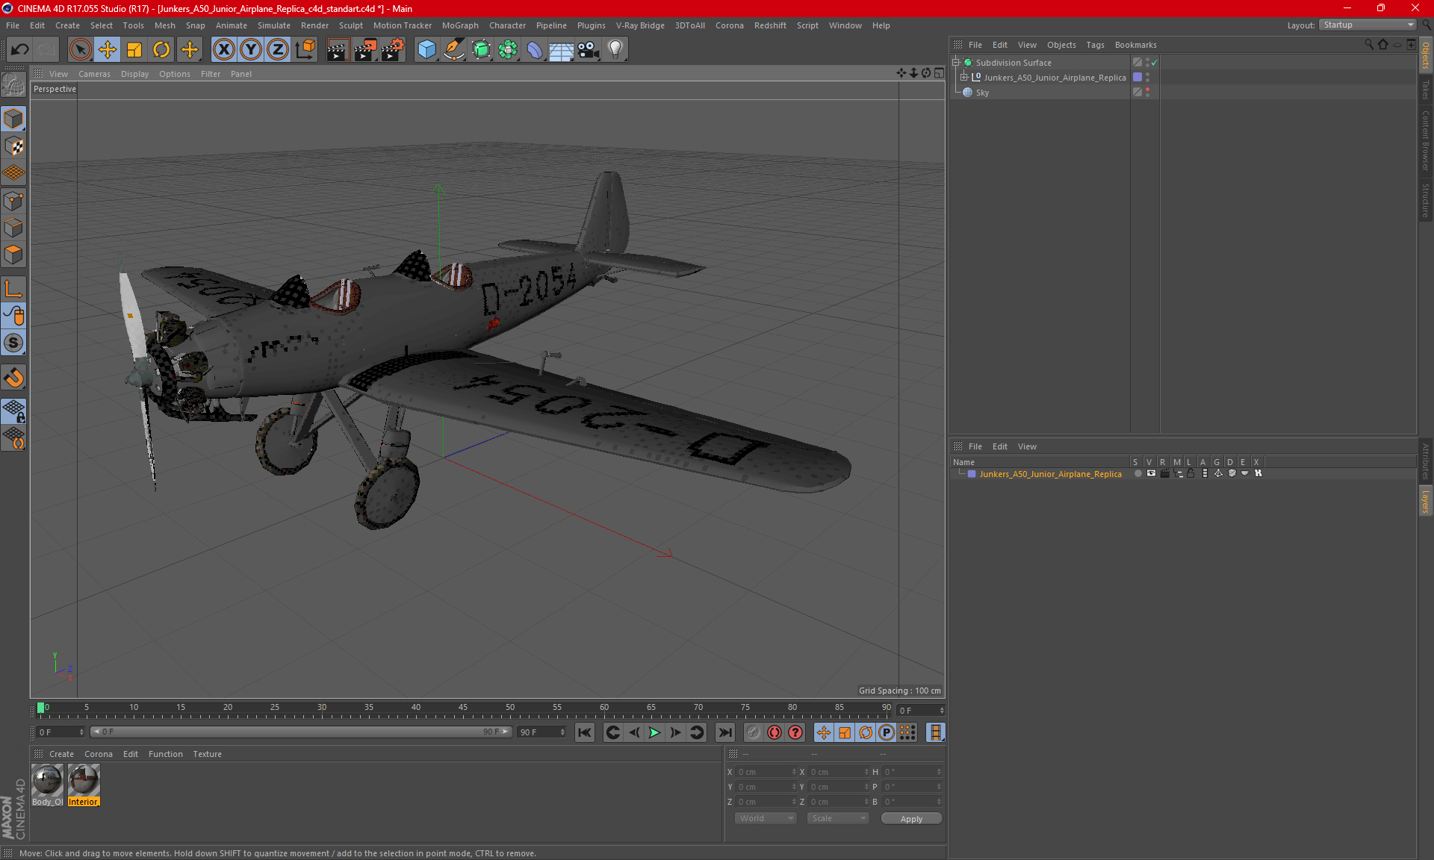Open the object manager Tags menu
1434x860 pixels.
(x=1095, y=45)
